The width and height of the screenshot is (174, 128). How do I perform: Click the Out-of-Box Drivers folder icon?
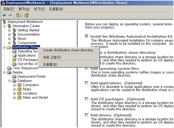pos(14,64)
